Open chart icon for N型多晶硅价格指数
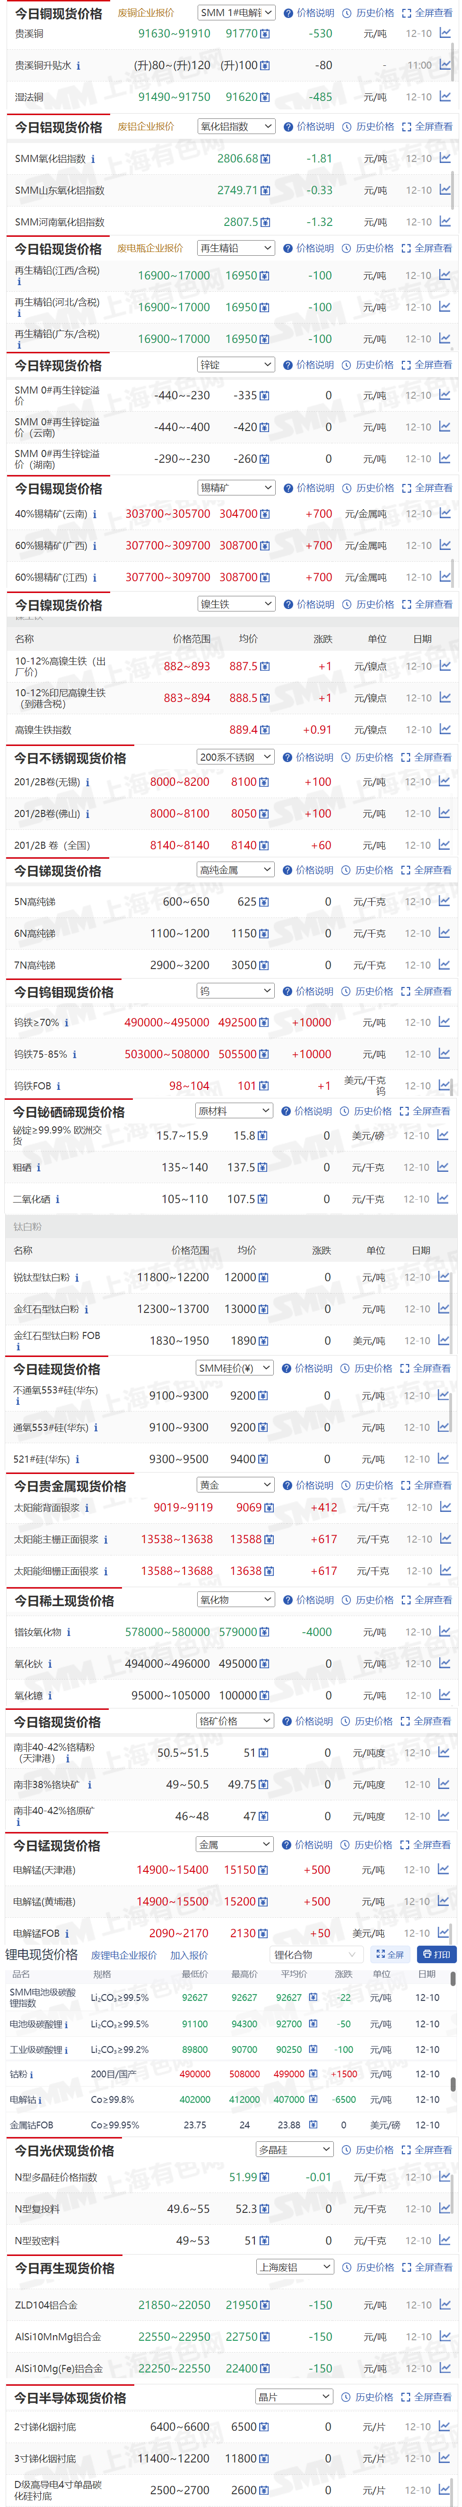462x2507 pixels. [445, 2176]
